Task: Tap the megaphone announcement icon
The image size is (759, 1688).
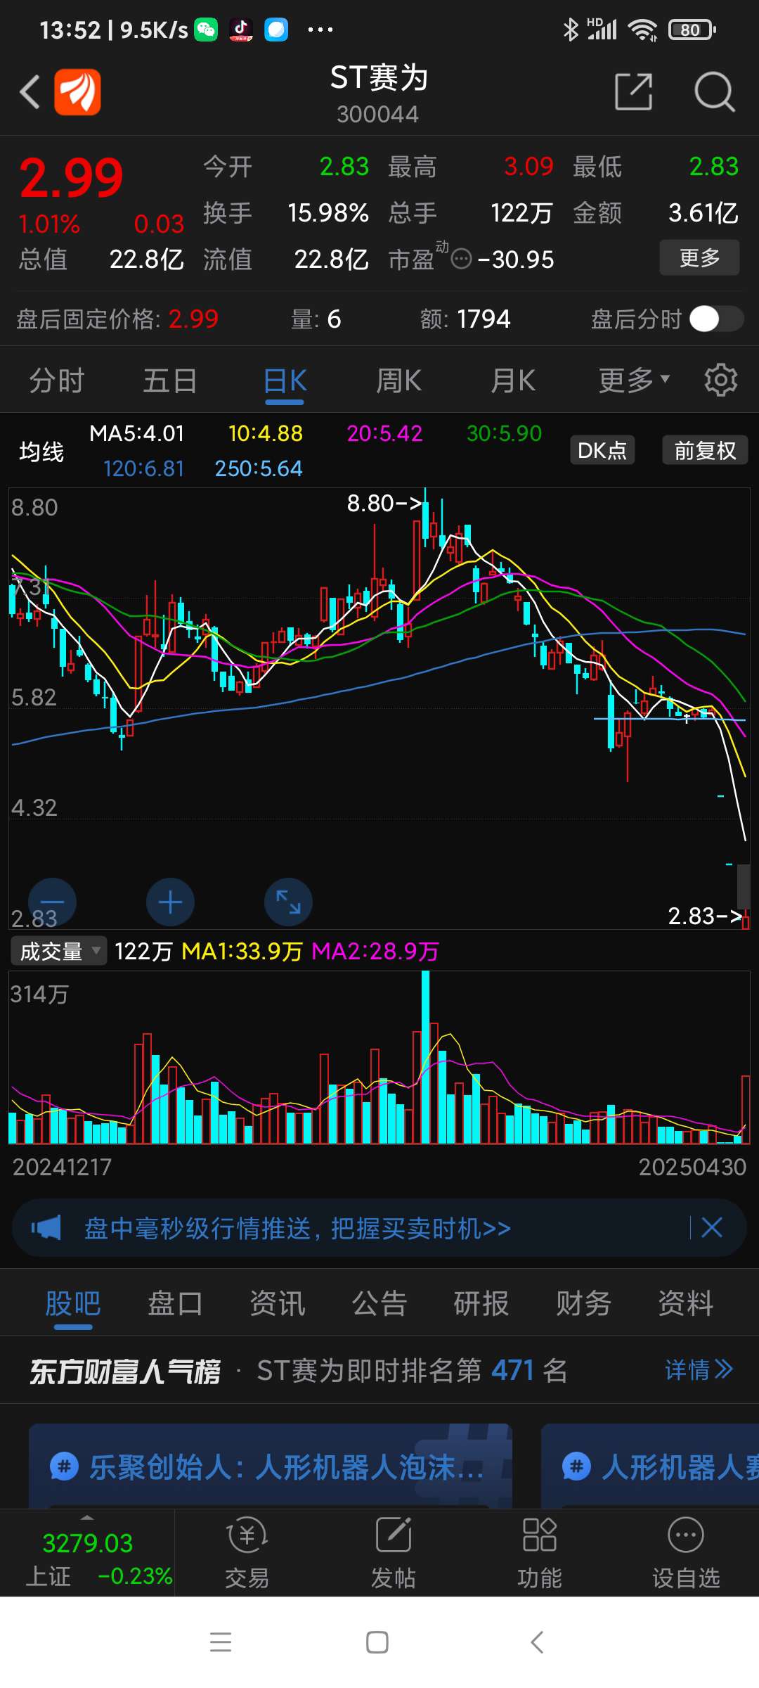Action: (x=46, y=1228)
